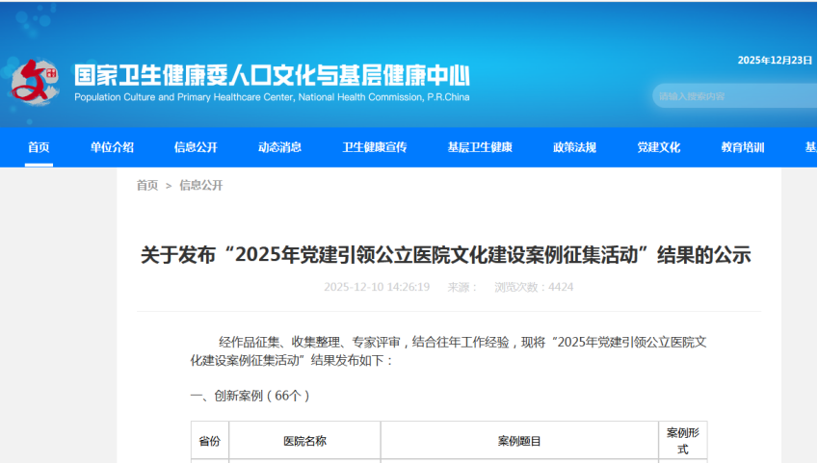The image size is (818, 463).
Task: Go to 单位介绍 in the navigation bar
Action: (x=113, y=147)
